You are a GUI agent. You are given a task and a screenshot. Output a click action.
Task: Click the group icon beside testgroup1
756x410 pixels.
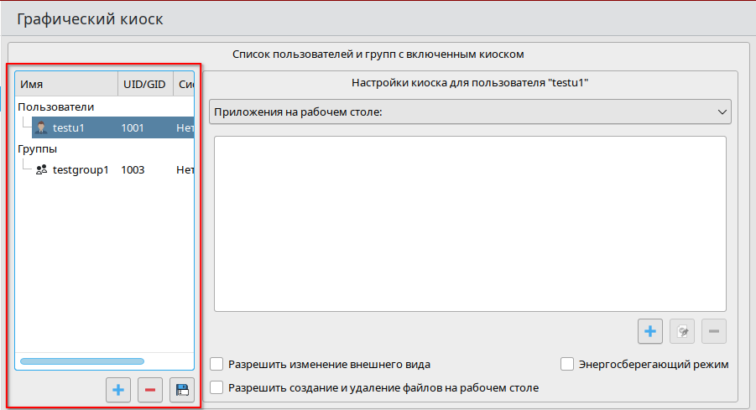[41, 170]
